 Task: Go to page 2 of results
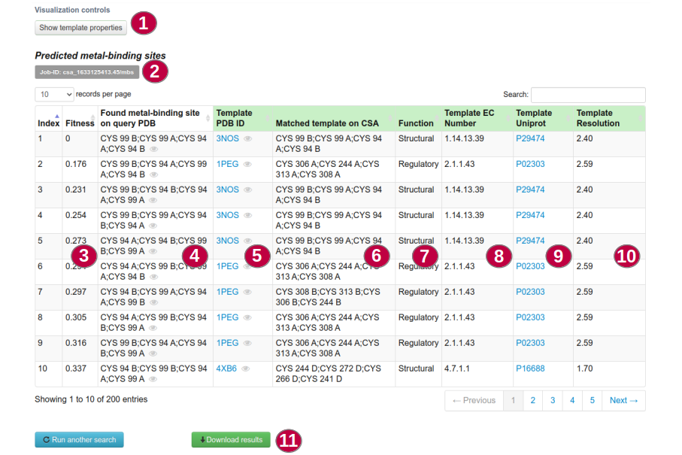[x=533, y=400]
